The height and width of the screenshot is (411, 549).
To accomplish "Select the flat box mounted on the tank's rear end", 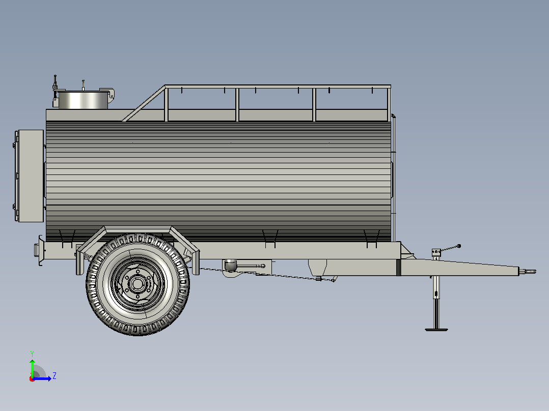I will (x=31, y=176).
